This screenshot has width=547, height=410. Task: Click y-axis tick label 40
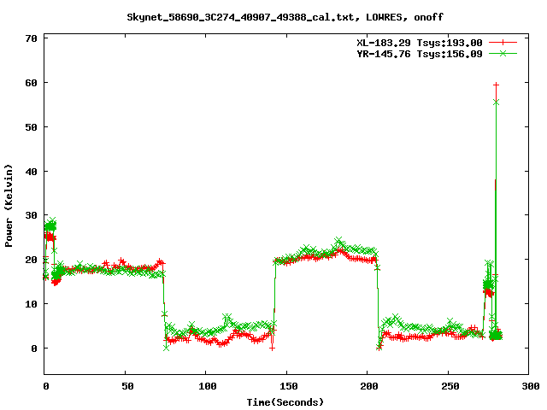tap(31, 172)
